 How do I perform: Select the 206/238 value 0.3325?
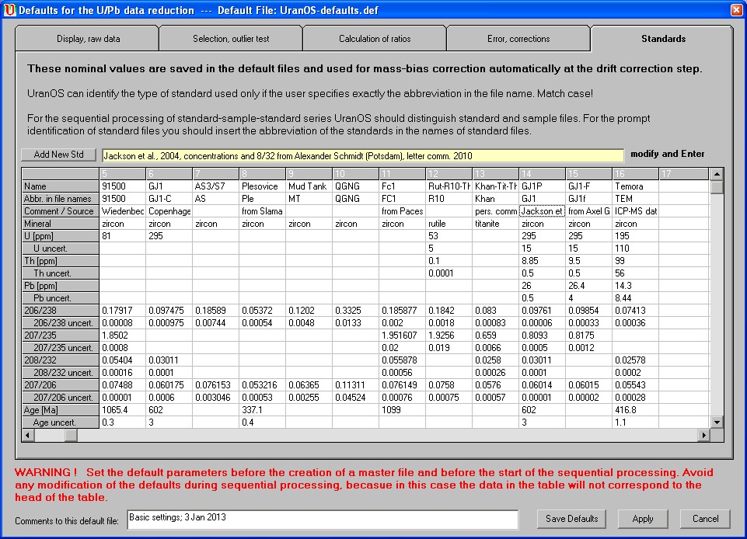pyautogui.click(x=356, y=311)
